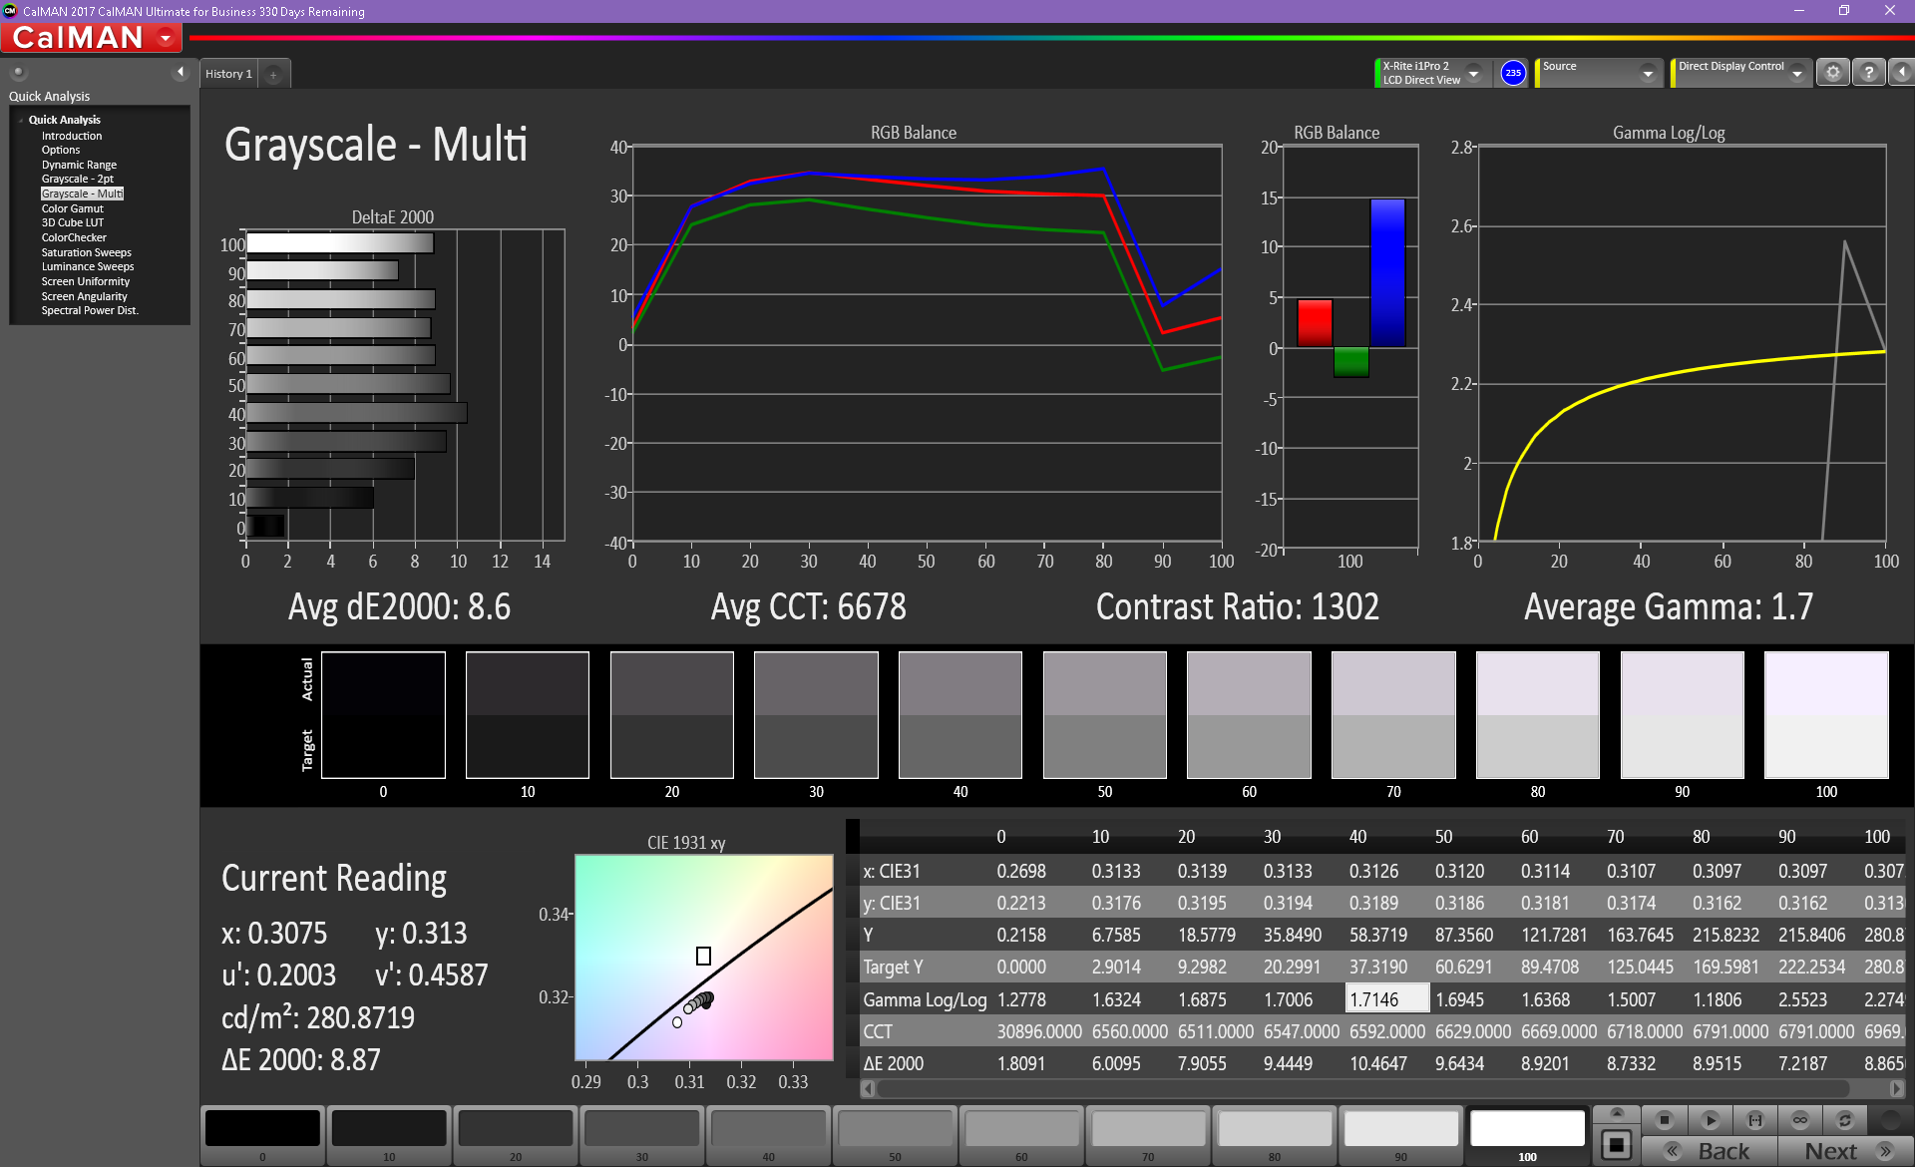The height and width of the screenshot is (1167, 1915).
Task: Click the blue 235 meter indicator
Action: (1513, 73)
